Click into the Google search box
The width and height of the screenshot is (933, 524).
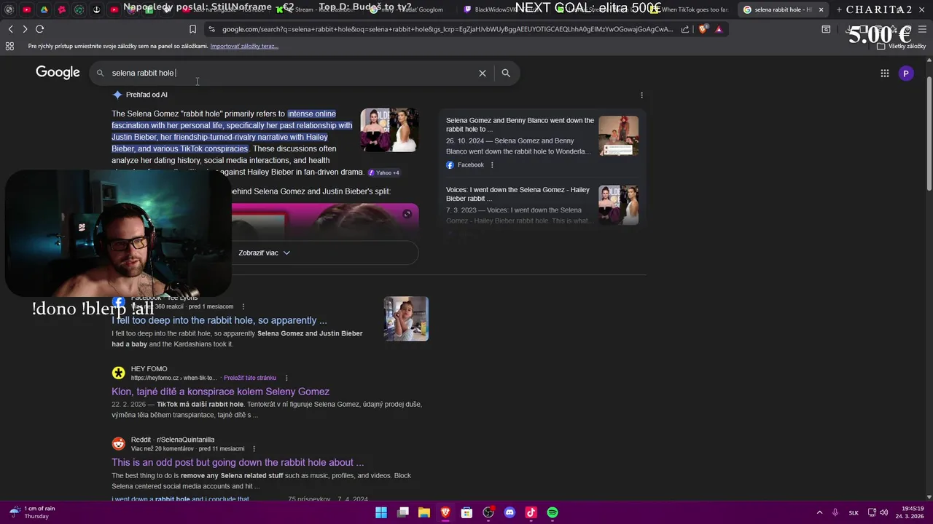[292, 73]
